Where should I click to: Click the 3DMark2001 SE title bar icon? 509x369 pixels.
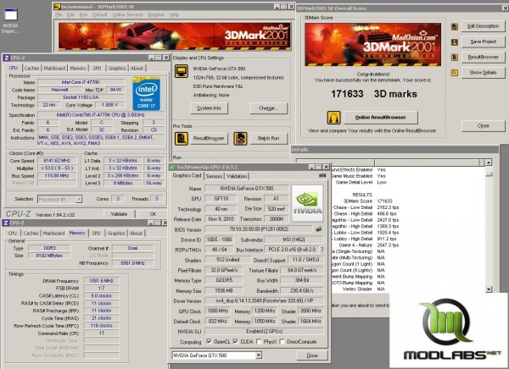click(57, 7)
